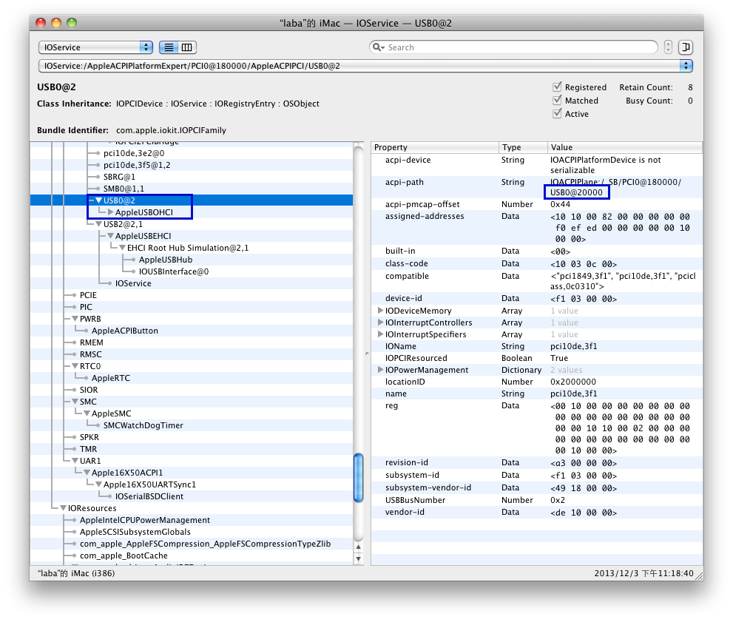
Task: Select the AppleRTC entry
Action: [111, 378]
